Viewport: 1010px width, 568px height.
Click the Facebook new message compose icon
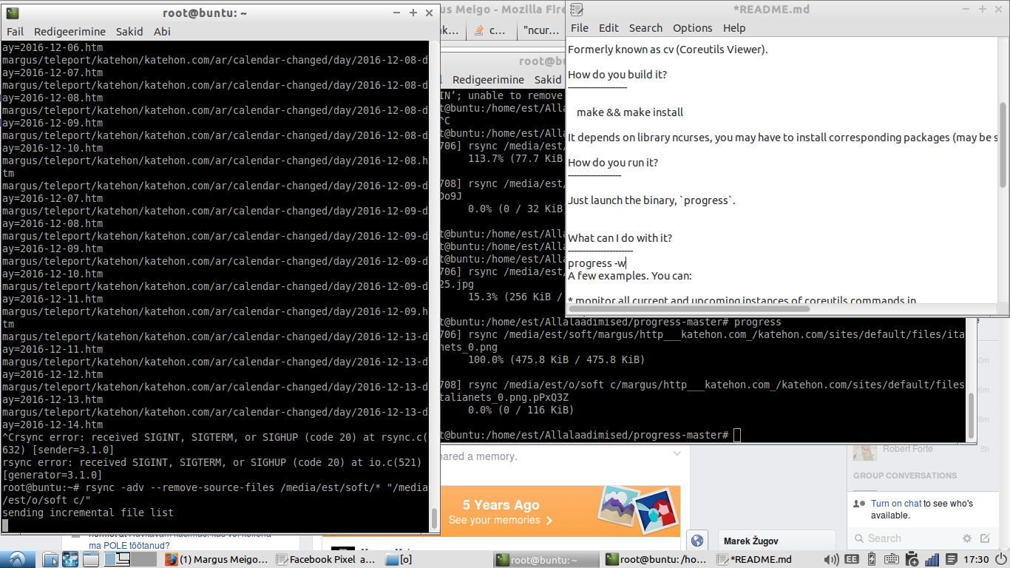pos(985,538)
